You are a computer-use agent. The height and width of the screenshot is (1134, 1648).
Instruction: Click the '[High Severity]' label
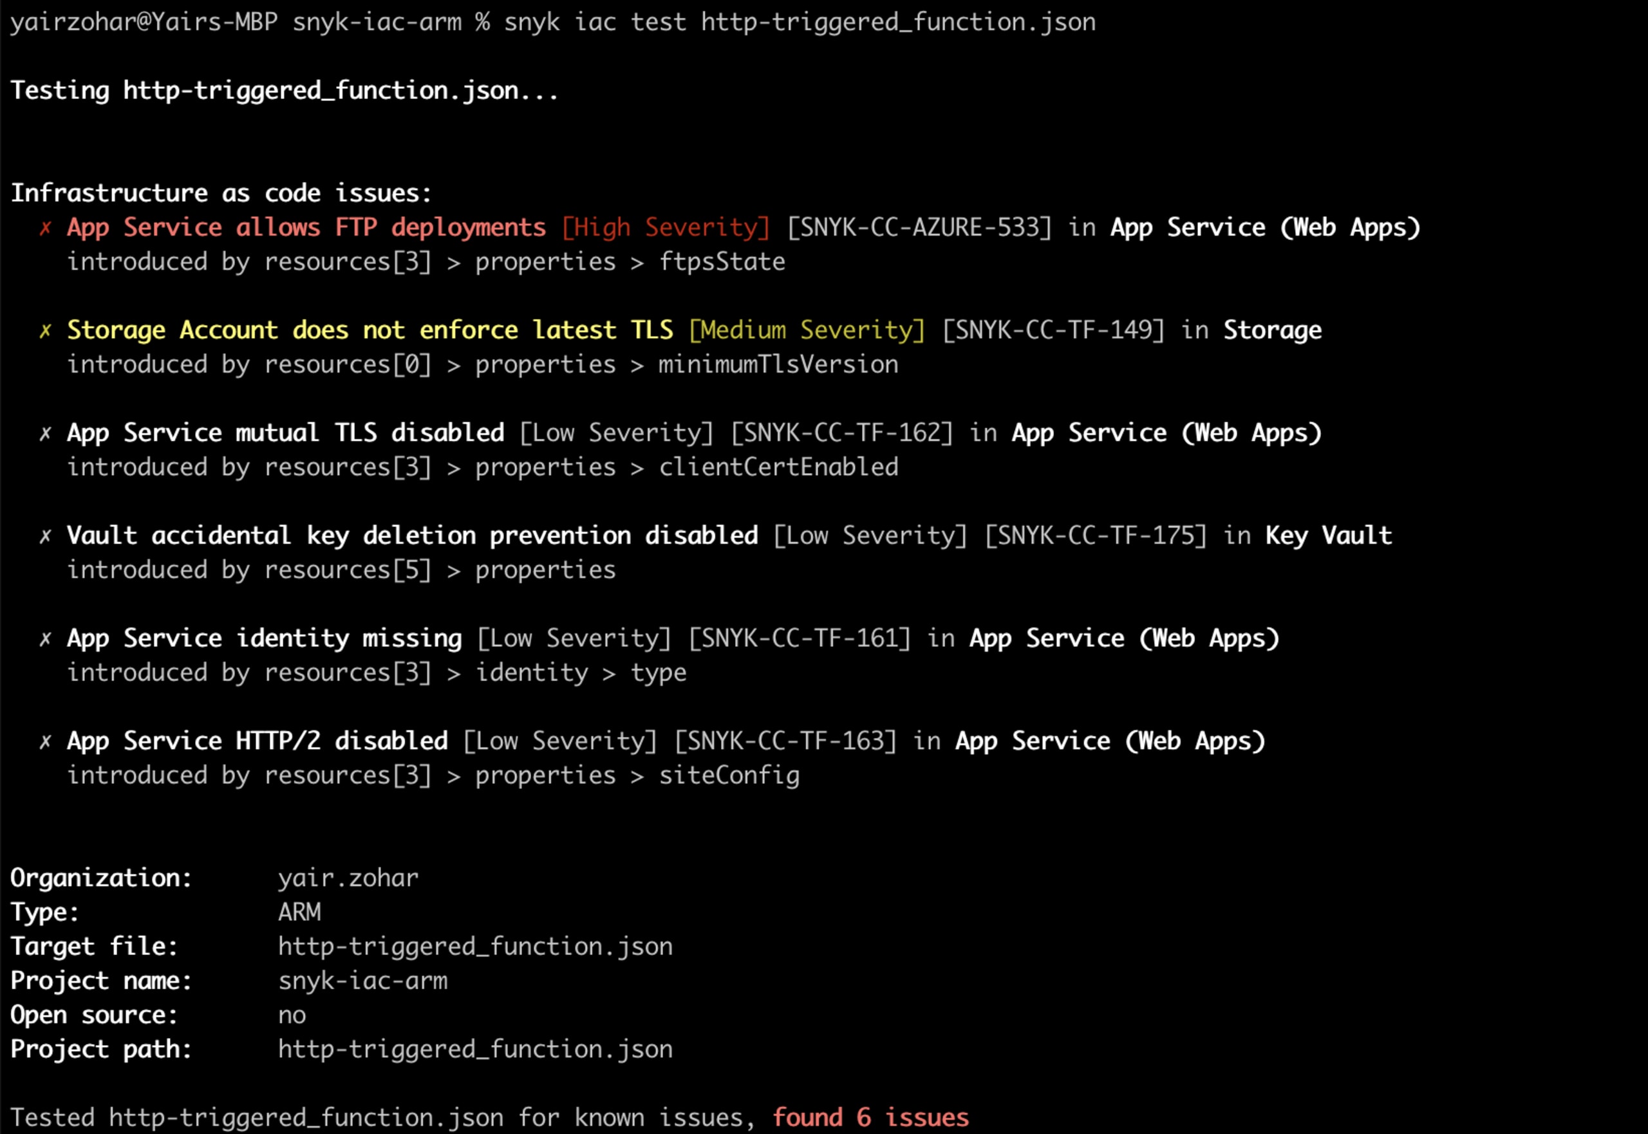(x=666, y=228)
